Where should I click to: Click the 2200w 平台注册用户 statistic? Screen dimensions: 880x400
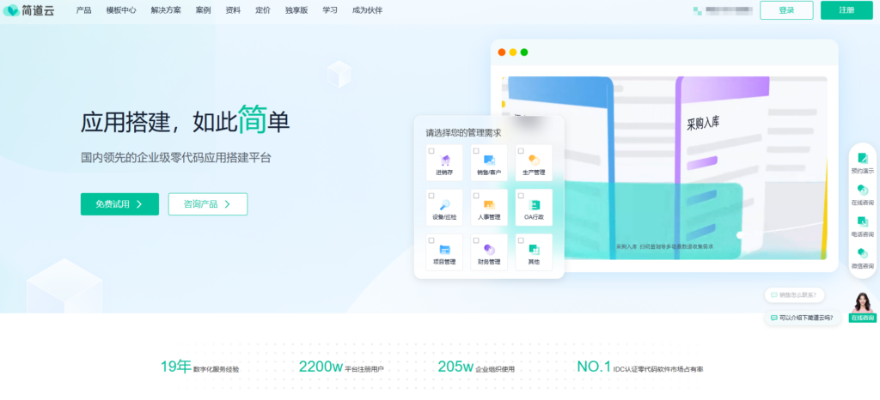(x=341, y=367)
